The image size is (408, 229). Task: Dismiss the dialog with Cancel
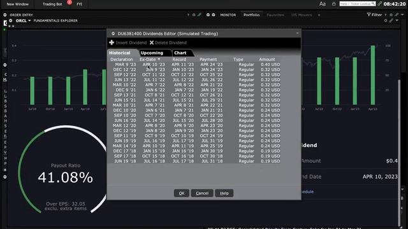tap(202, 193)
